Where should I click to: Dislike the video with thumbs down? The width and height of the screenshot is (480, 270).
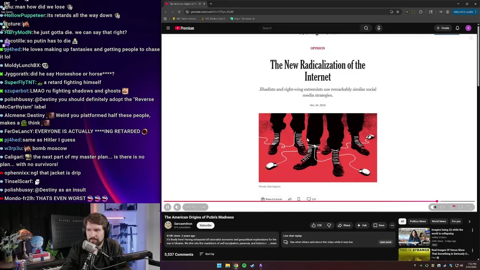click(329, 225)
